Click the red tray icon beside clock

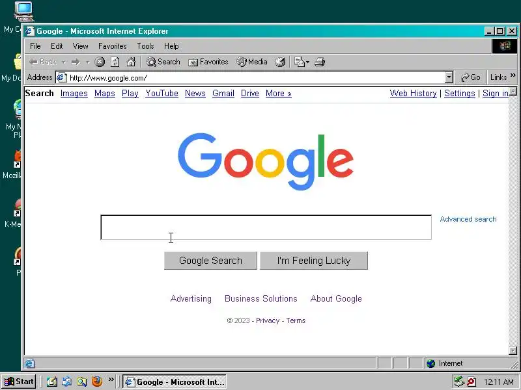pos(472,382)
